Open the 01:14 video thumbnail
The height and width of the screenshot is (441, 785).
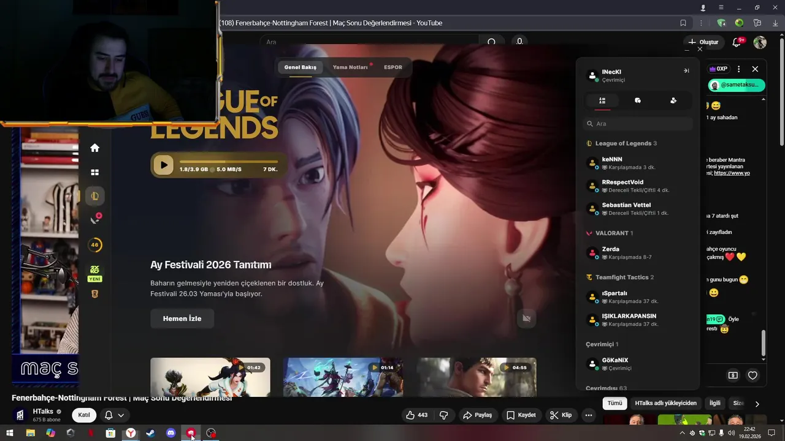click(343, 377)
